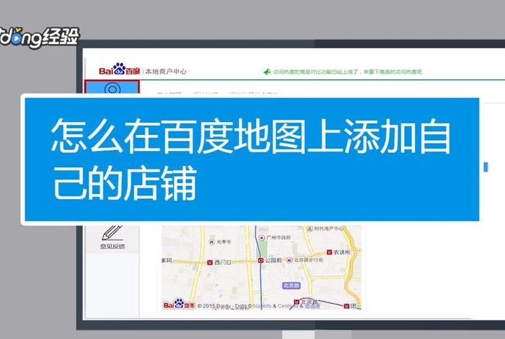
Task: Click the blue scrollbar thumb at right
Action: (x=486, y=167)
